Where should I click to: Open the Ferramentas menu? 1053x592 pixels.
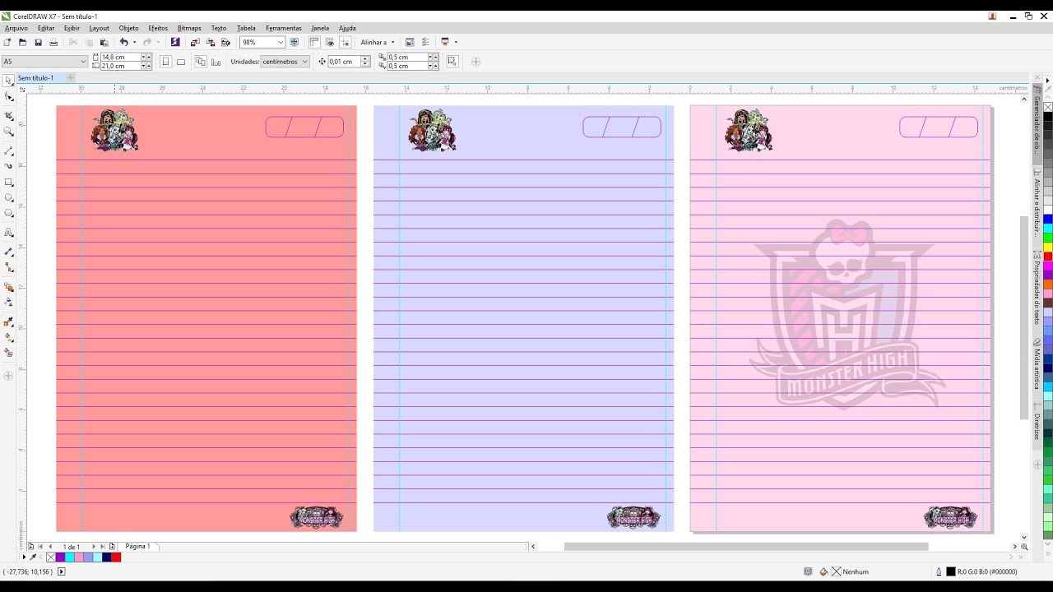[284, 28]
